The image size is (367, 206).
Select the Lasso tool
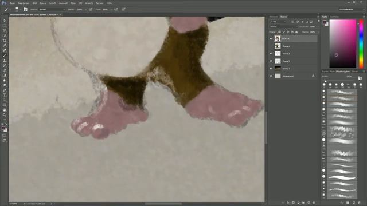4,30
